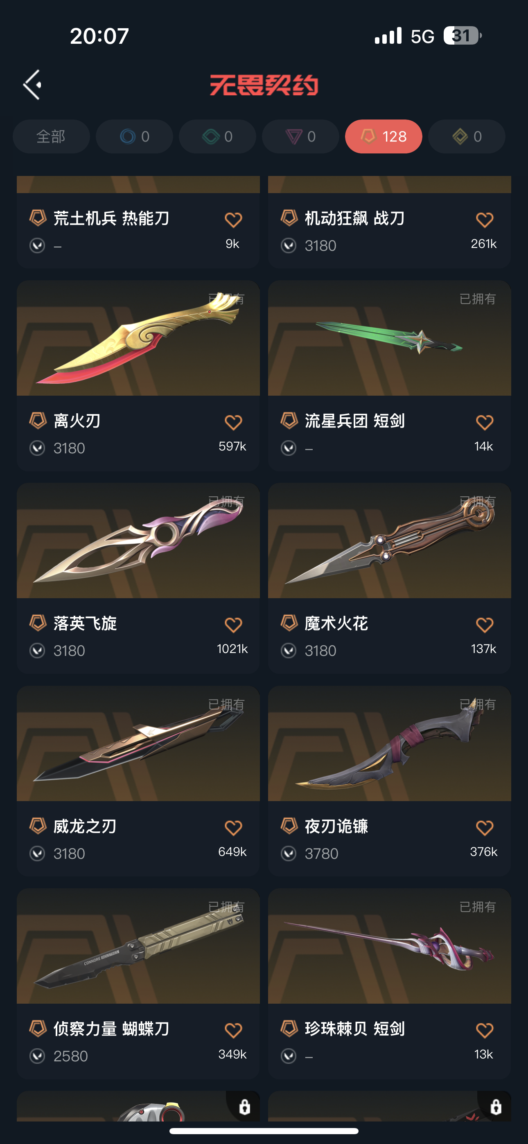
Task: Tap heart icon on 机动狂飙 战刀
Action: click(x=485, y=220)
